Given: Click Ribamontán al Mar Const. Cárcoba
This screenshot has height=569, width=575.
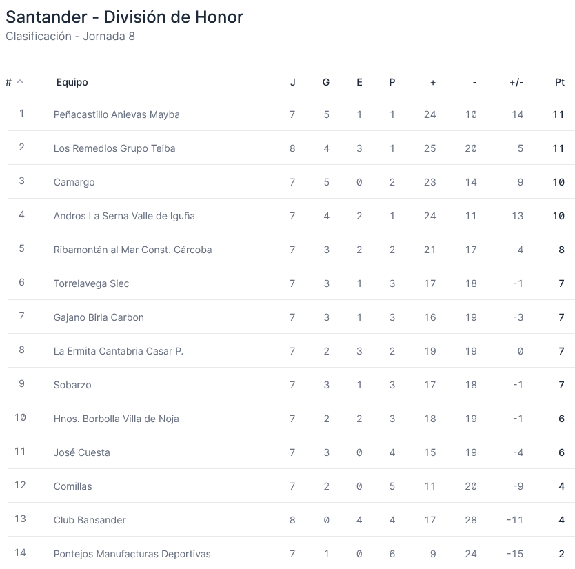Looking at the screenshot, I should tap(132, 250).
